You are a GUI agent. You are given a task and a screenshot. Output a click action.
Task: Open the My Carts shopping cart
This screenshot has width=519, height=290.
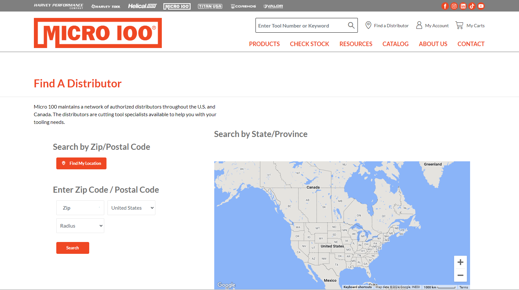tap(470, 26)
